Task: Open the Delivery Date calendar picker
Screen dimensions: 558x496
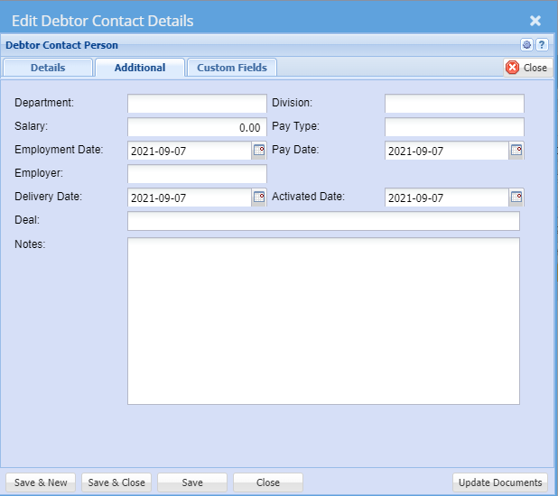Action: (259, 197)
